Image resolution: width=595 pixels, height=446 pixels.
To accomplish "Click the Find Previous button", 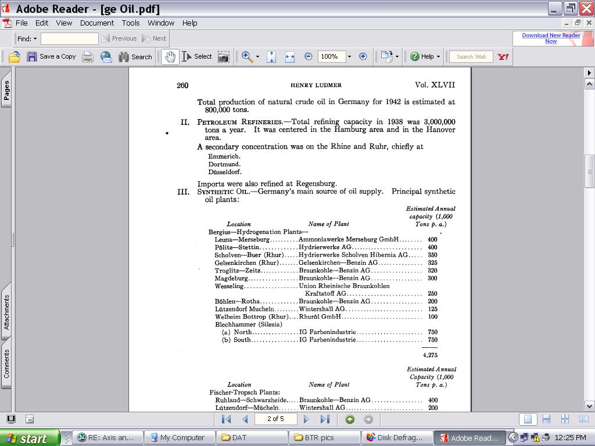I will (x=119, y=39).
